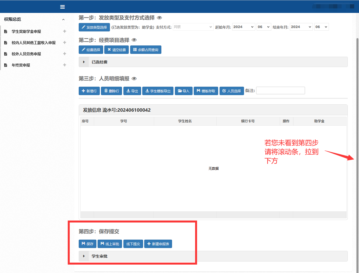
Task: Click the 无数据 empty table message
Action: (x=214, y=169)
